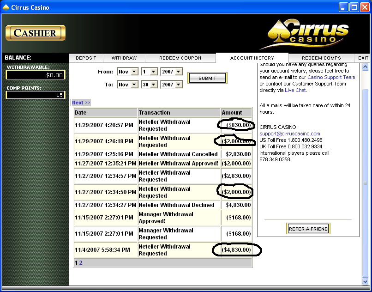
Task: Select the 11/29/2007 4:26:57 PM date cell
Action: coord(106,125)
